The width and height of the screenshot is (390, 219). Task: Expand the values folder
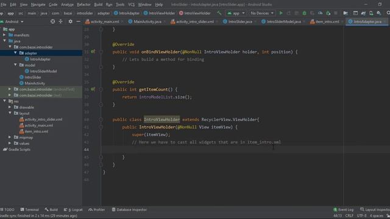(10, 143)
